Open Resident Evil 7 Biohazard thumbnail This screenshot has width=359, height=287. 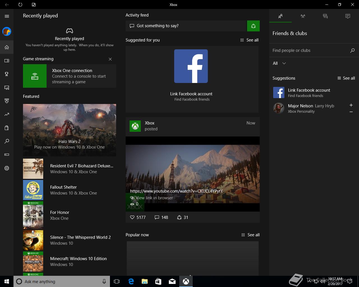(33, 169)
